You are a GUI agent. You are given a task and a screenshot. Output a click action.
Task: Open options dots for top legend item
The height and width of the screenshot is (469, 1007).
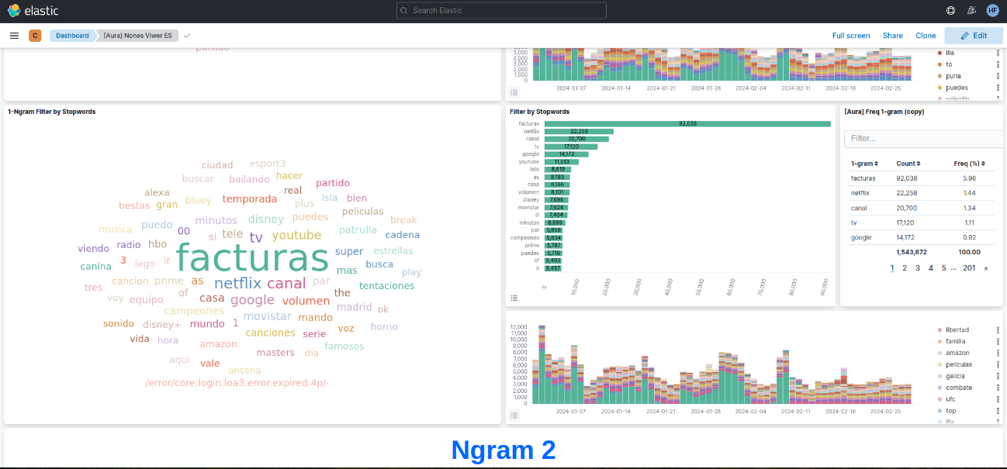[x=998, y=411]
